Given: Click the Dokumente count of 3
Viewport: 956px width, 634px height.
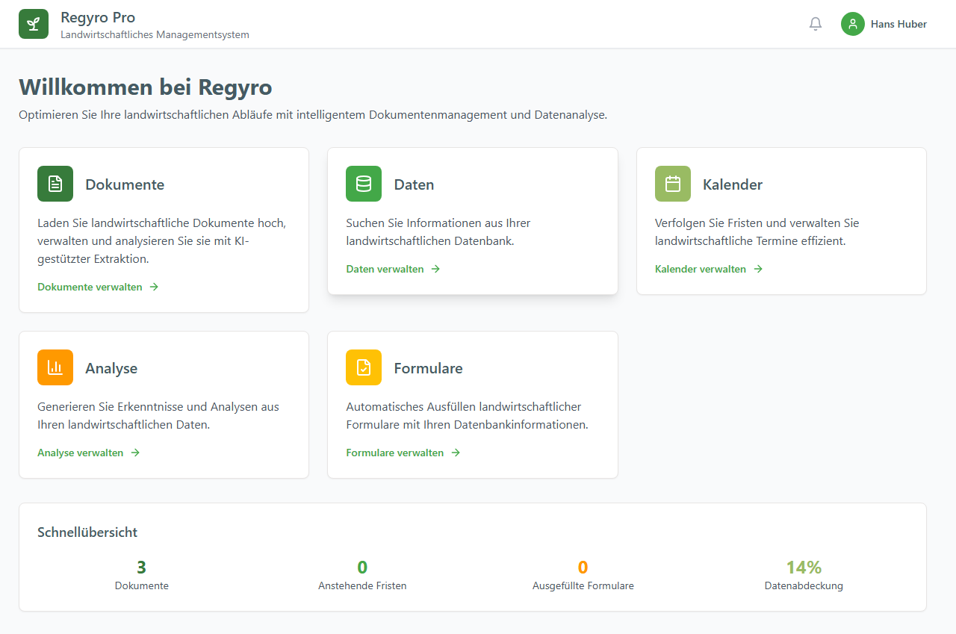Looking at the screenshot, I should pyautogui.click(x=142, y=568).
